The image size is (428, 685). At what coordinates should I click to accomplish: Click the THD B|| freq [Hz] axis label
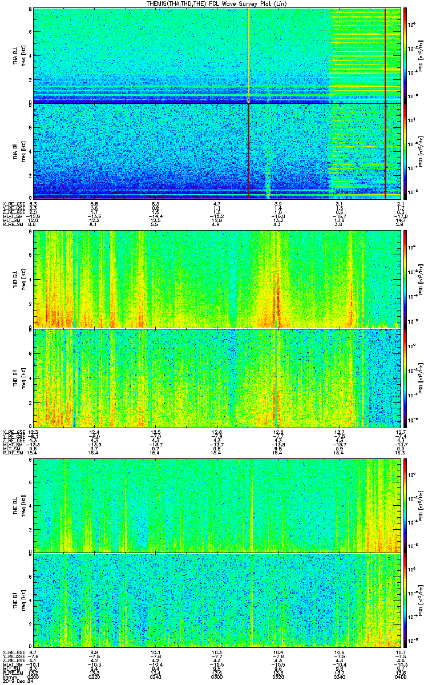pos(19,378)
